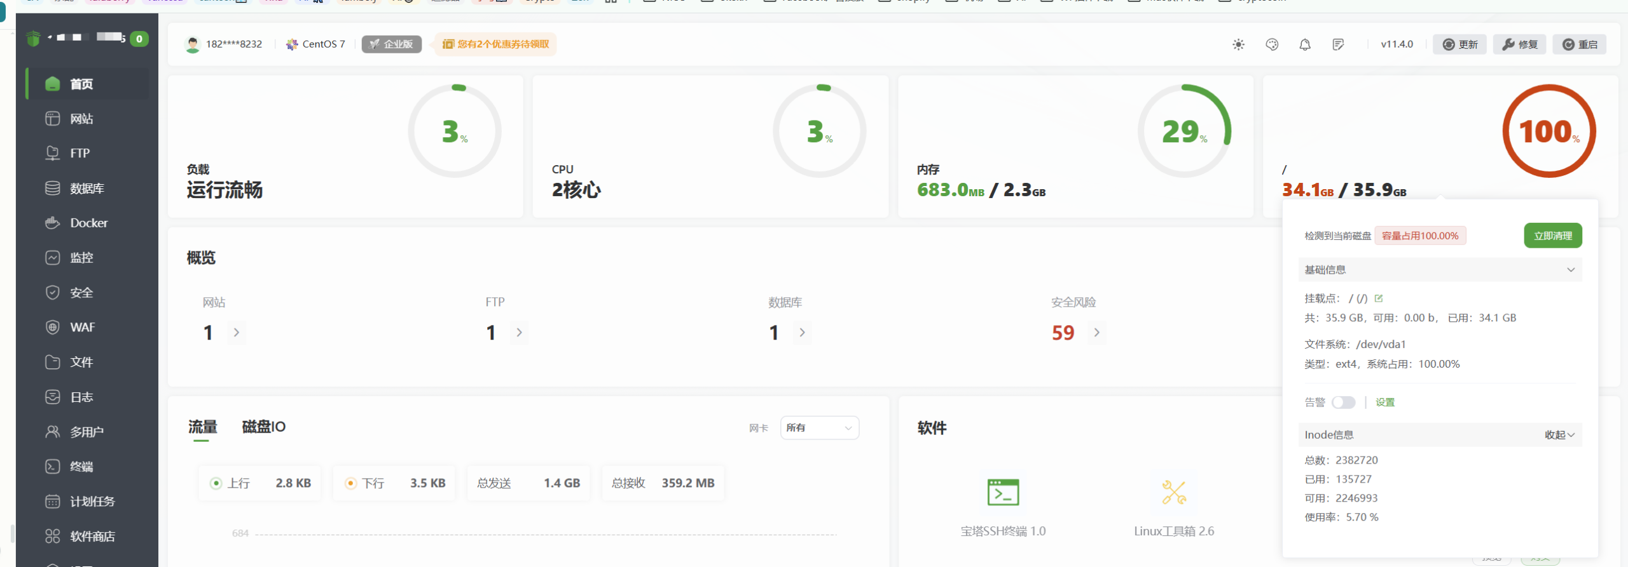Go to 网站 in the sidebar menu
This screenshot has height=567, width=1628.
point(81,119)
